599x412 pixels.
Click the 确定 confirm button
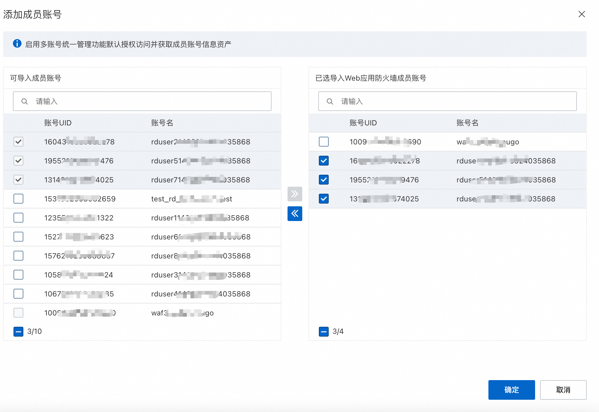pyautogui.click(x=511, y=390)
